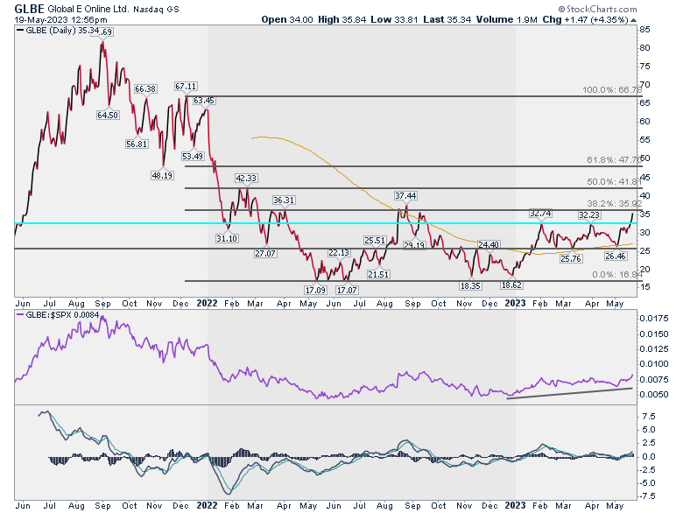Click the green up-arrow change indicator
Image resolution: width=683 pixels, height=513 pixels.
coord(633,20)
